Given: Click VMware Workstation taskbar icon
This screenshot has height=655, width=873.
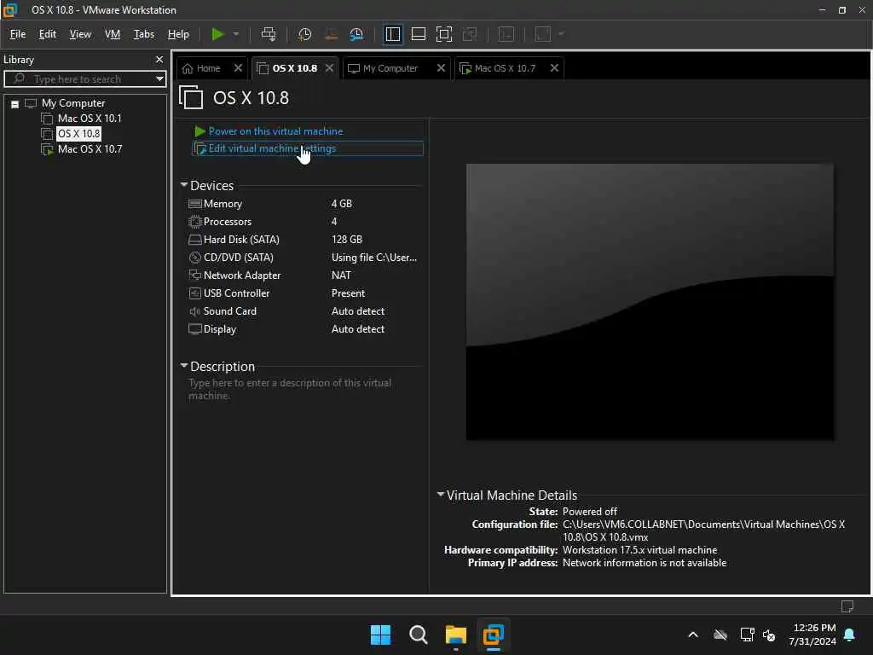Looking at the screenshot, I should click(494, 635).
